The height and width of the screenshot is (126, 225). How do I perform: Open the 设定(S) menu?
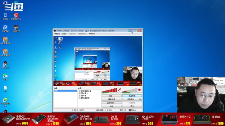click(x=64, y=34)
